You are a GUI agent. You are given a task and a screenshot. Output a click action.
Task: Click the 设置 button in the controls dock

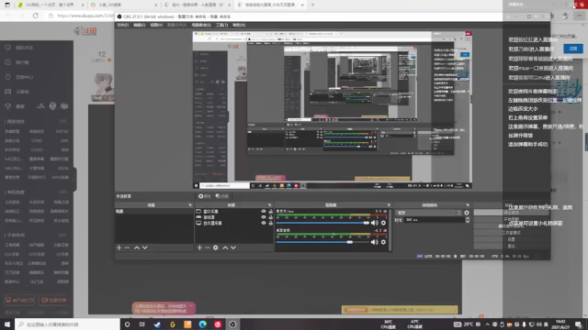[512, 239]
